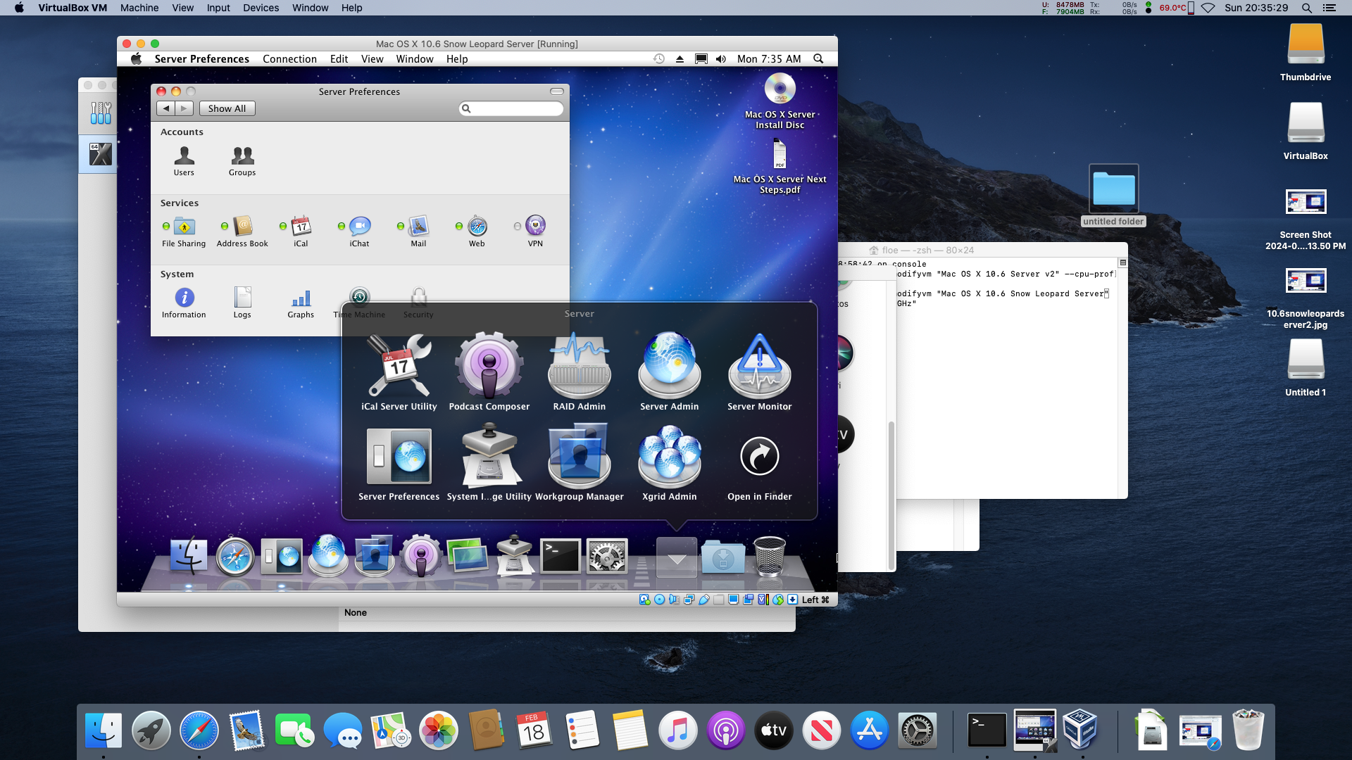Open Machine menu in VirtualBox VM
1352x760 pixels.
pos(139,8)
